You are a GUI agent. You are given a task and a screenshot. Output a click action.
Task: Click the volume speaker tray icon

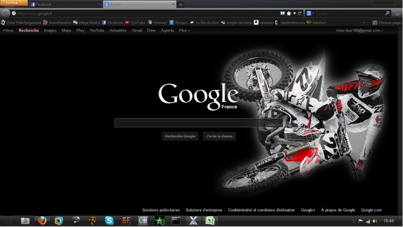[375, 221]
